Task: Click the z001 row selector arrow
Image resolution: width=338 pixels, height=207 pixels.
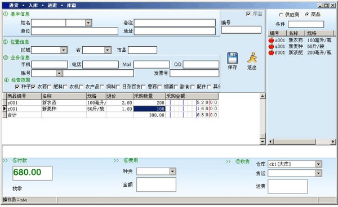Action: (x=5, y=109)
